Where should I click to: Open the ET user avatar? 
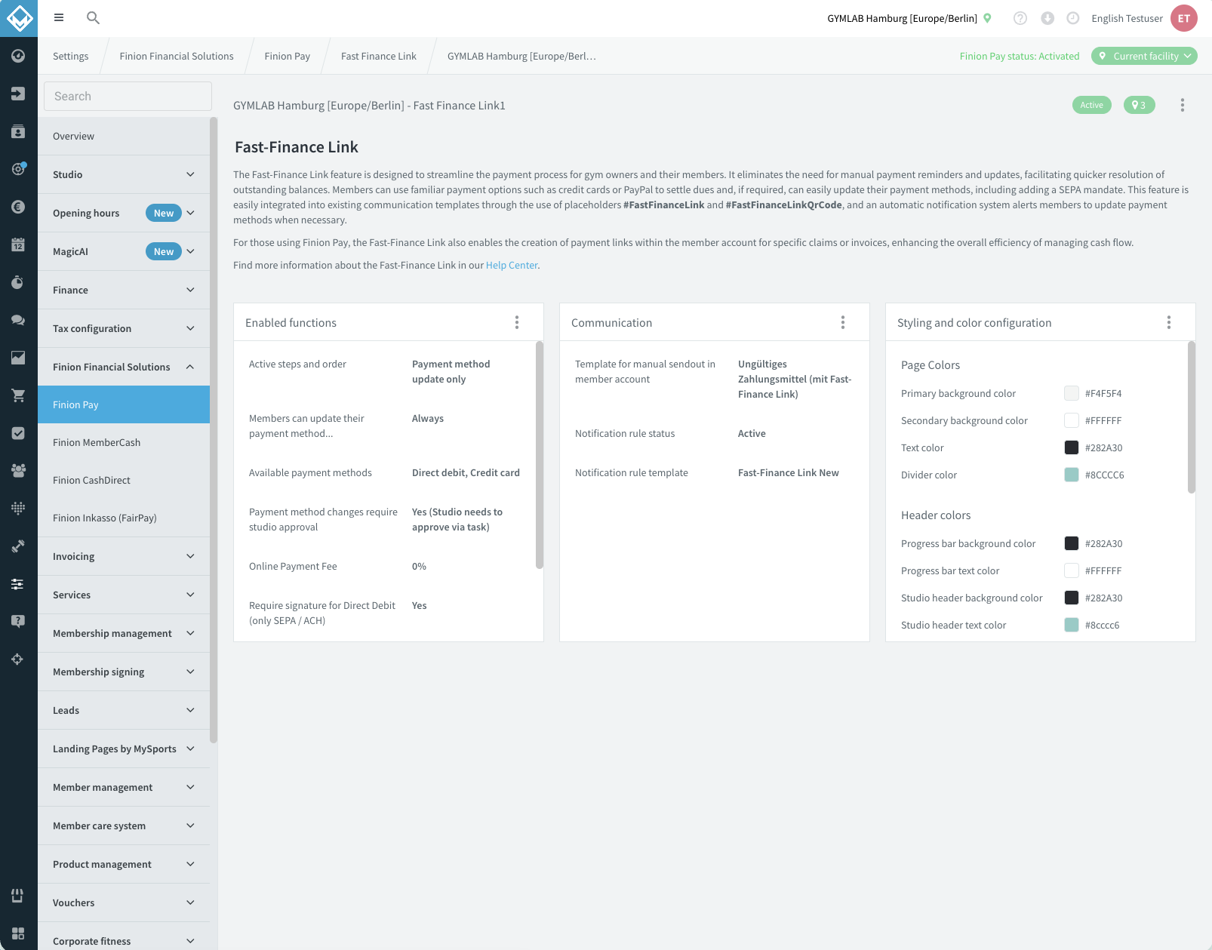click(1184, 18)
